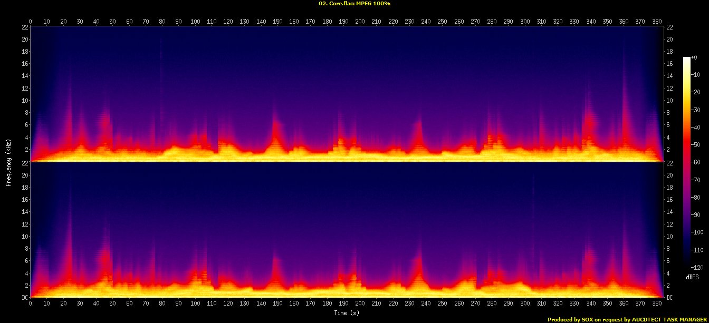Click upper channel's 10 kHz left tick label

(24, 101)
